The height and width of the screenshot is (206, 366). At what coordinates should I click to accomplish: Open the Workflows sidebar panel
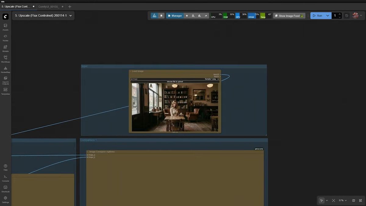tap(5, 59)
